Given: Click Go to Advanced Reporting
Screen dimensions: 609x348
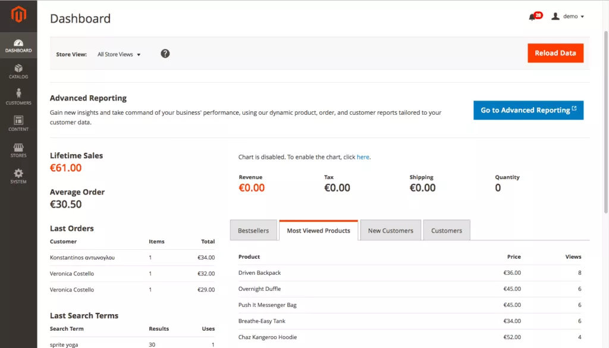Looking at the screenshot, I should coord(528,110).
